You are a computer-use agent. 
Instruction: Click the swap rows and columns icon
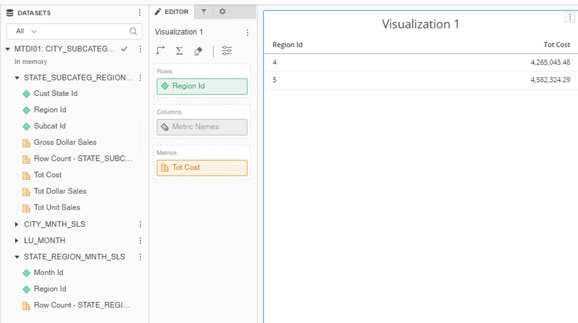(161, 51)
